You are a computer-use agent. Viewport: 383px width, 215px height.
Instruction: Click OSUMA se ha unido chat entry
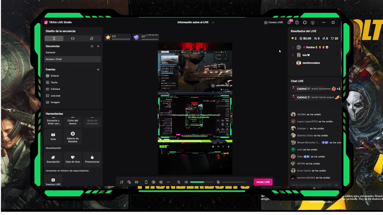pos(306,114)
